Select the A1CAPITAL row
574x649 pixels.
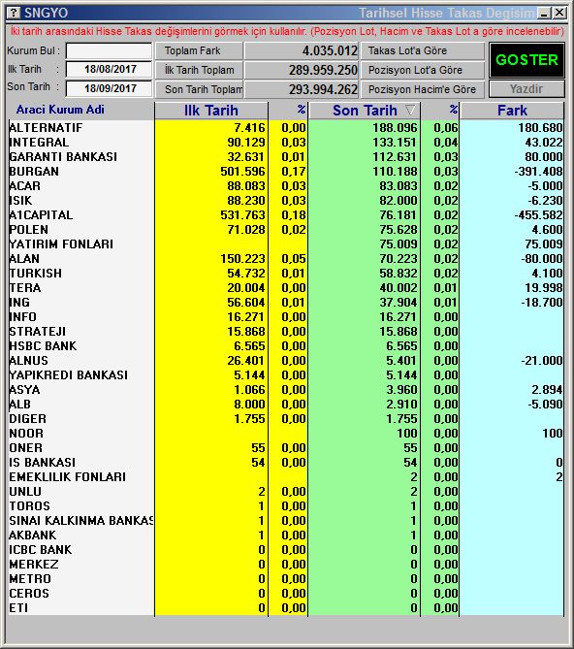tap(286, 214)
